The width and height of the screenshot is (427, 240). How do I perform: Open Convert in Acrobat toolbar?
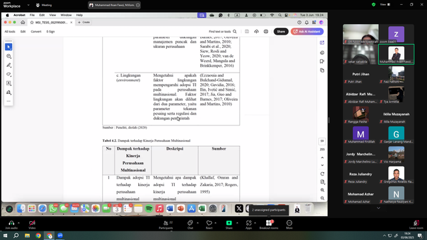(36, 31)
